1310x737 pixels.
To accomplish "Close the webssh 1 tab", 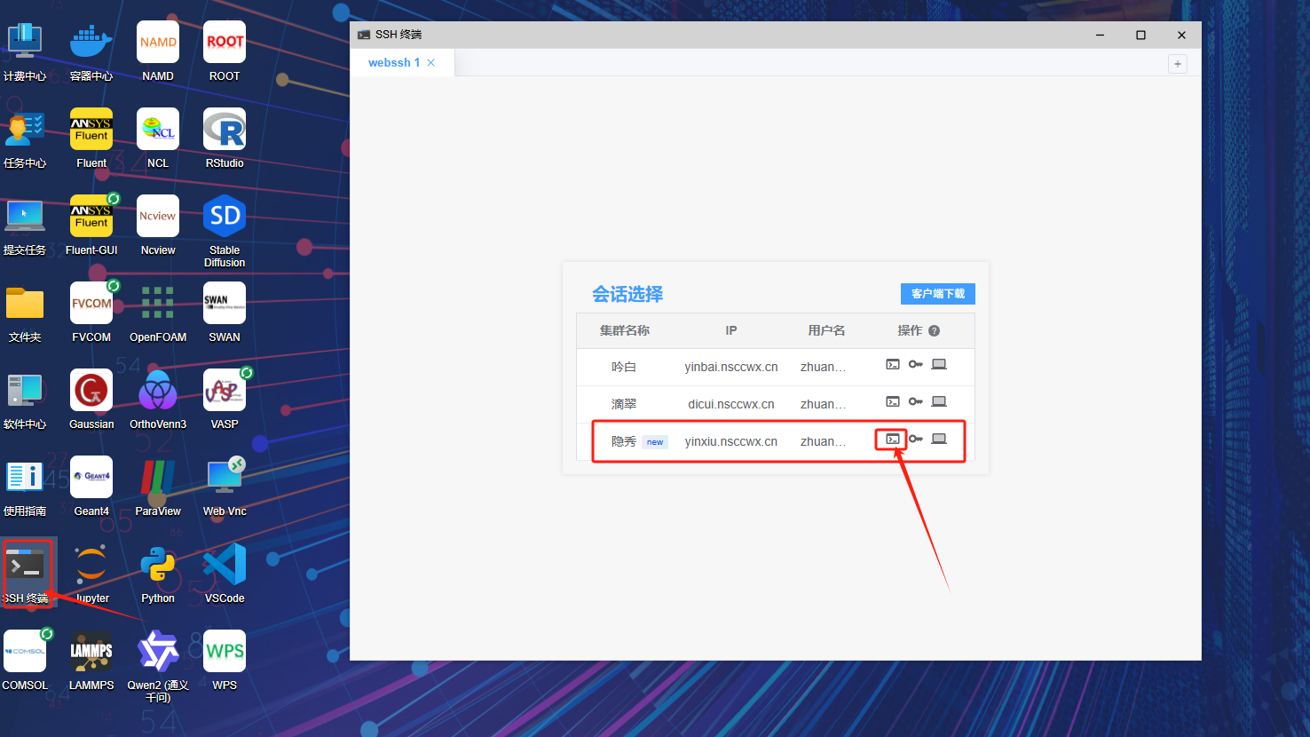I will pos(431,63).
